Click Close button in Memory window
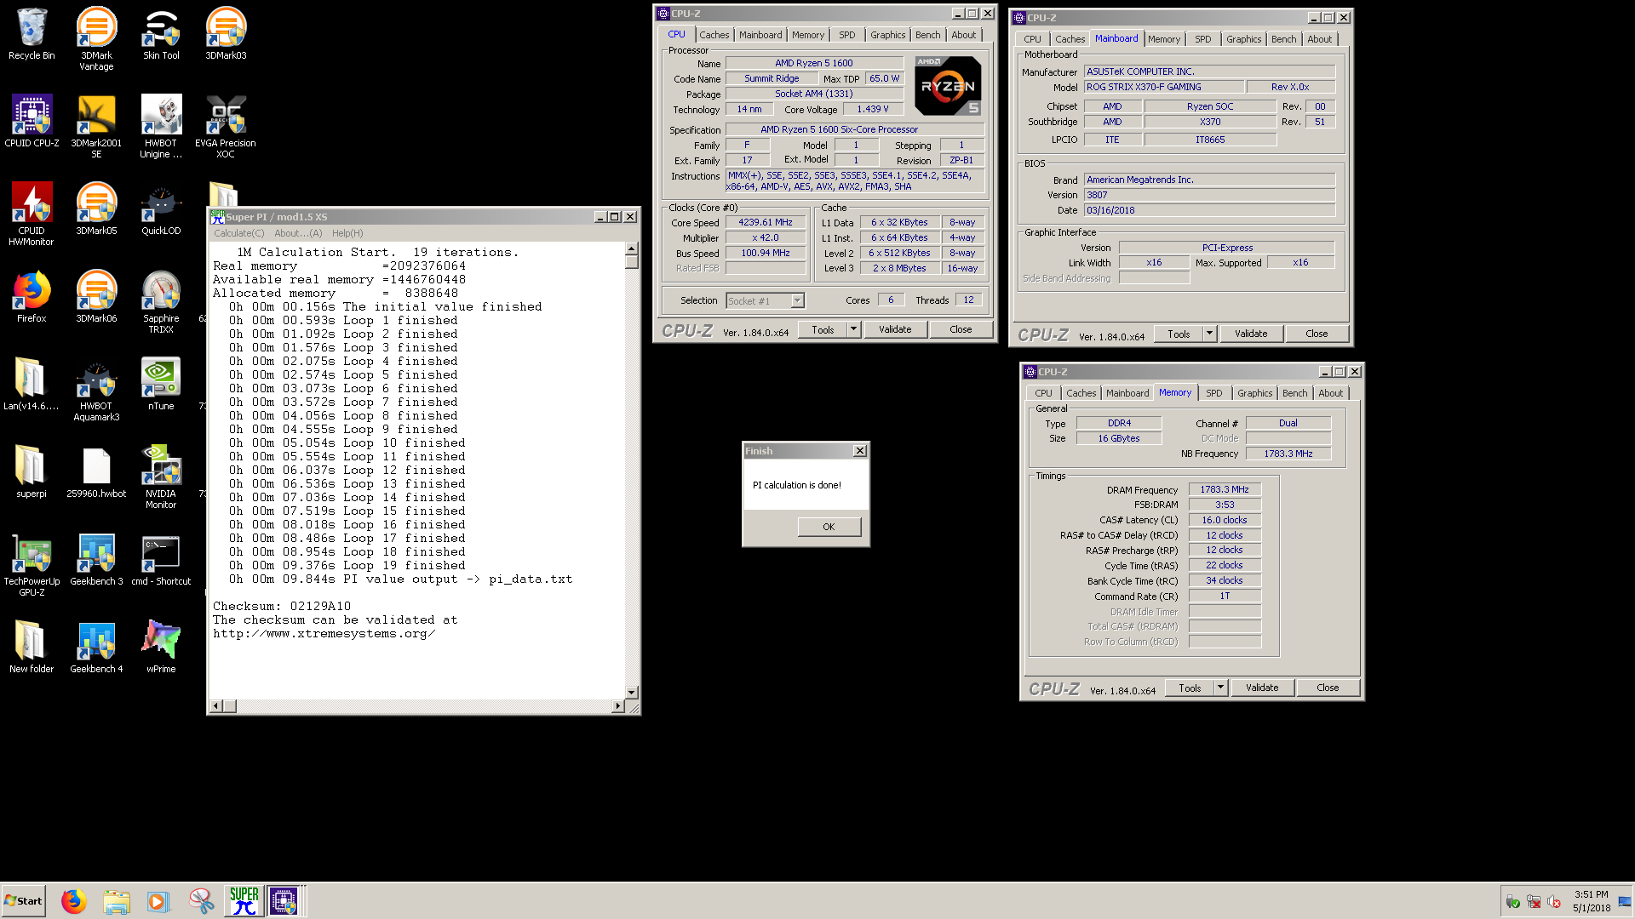 click(x=1328, y=688)
